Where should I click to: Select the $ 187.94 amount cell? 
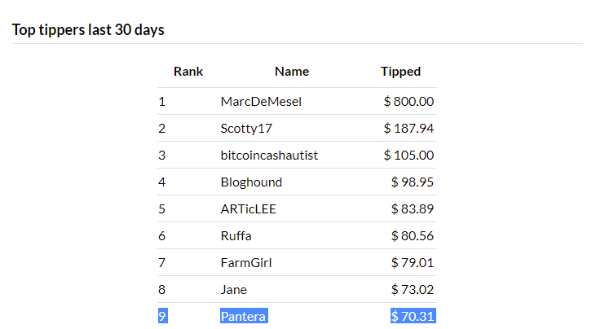(408, 128)
